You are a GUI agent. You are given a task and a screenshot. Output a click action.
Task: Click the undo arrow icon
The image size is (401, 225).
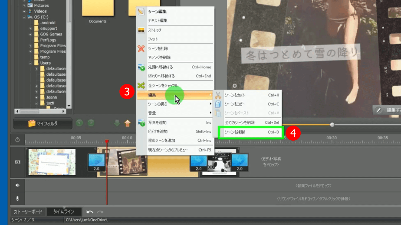click(x=90, y=212)
